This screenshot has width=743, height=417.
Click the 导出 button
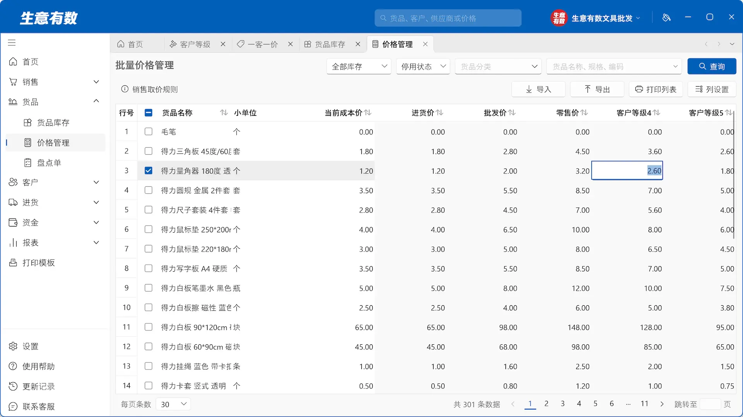[x=597, y=89]
